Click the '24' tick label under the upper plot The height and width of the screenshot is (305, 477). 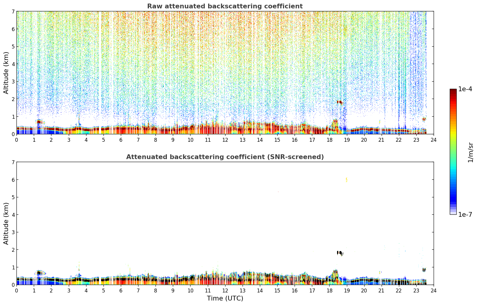click(x=434, y=140)
